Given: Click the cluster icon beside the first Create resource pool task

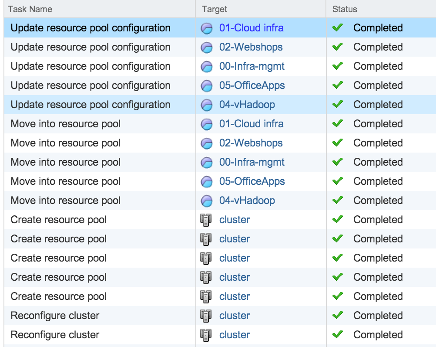Looking at the screenshot, I should [205, 220].
